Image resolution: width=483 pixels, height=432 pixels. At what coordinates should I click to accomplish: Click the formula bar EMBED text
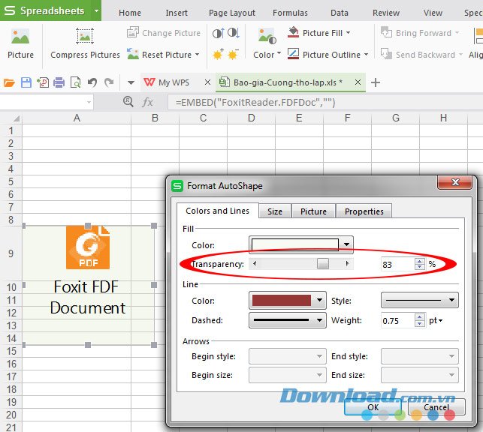(x=255, y=102)
